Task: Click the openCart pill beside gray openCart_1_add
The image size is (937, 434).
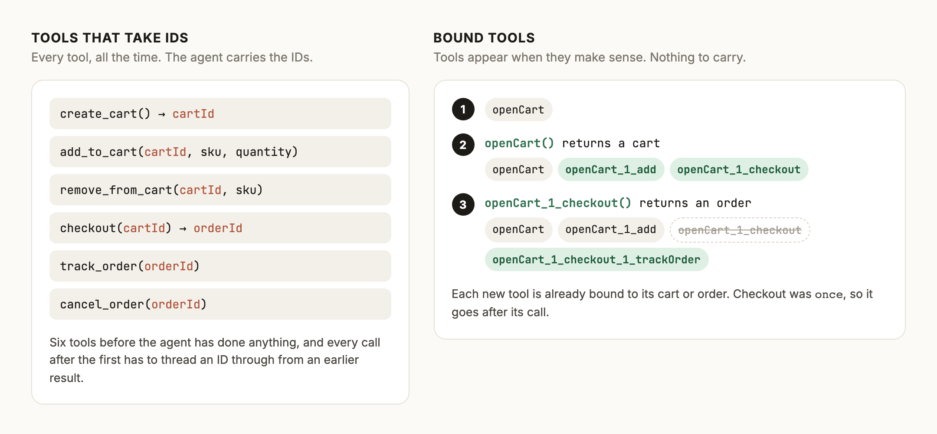Action: coord(518,229)
